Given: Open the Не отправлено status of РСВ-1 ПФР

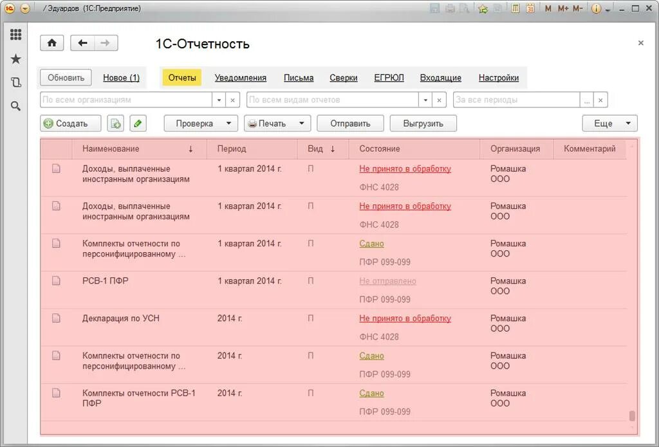Looking at the screenshot, I should 387,281.
